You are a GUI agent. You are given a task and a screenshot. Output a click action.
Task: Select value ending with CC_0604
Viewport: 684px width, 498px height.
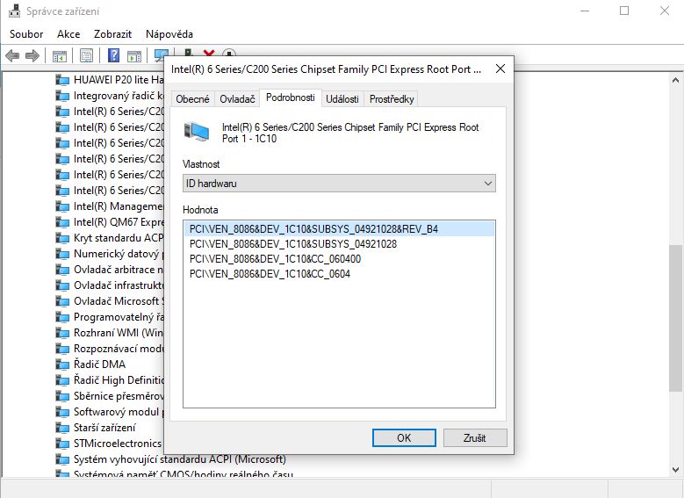[x=270, y=274]
